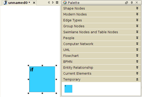Expand the Edge Types chevron

point(137,20)
